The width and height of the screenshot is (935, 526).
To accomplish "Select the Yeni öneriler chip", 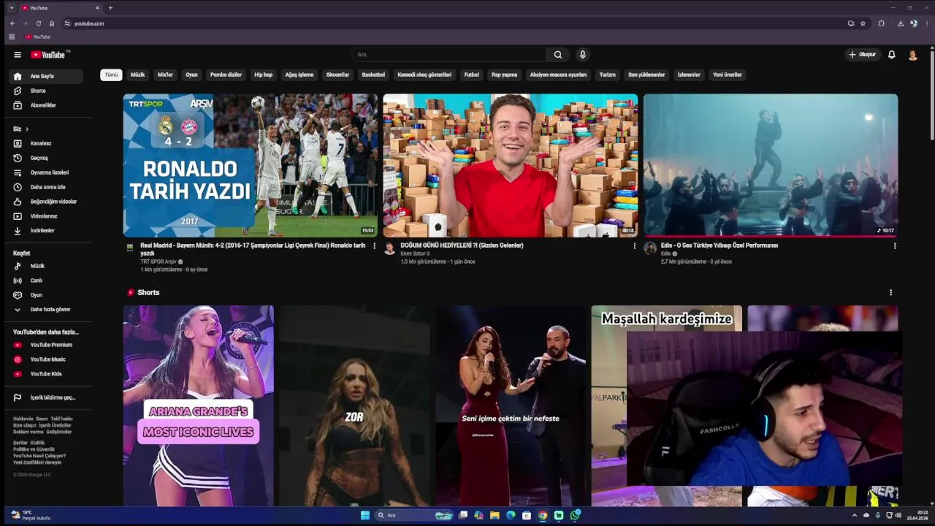I will click(x=728, y=75).
